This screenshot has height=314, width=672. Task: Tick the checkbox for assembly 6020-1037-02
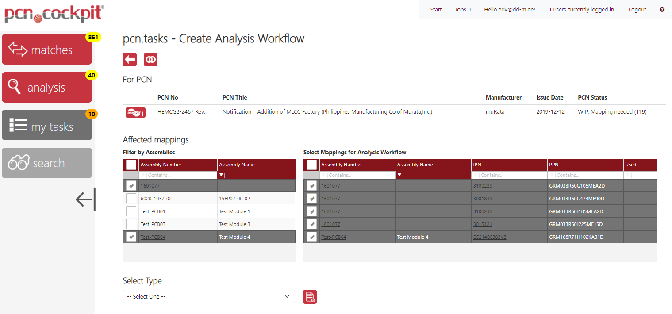coord(131,199)
